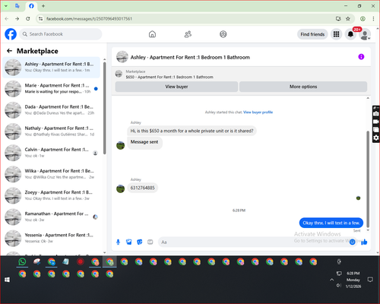Open WhatsApp from the taskbar
The height and width of the screenshot is (304, 380).
pos(22,261)
